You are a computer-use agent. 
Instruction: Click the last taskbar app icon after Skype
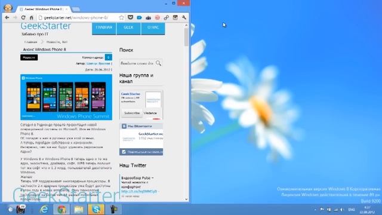coord(113,209)
